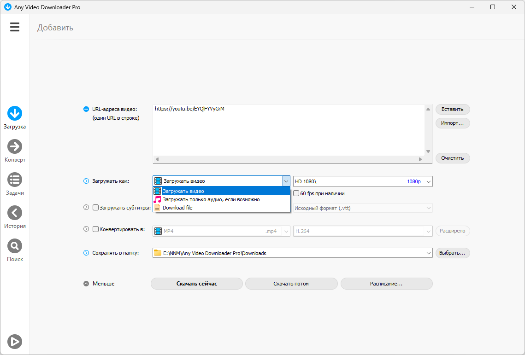Choose Загружать только аудио, если возможно option
The width and height of the screenshot is (525, 355).
coord(211,199)
